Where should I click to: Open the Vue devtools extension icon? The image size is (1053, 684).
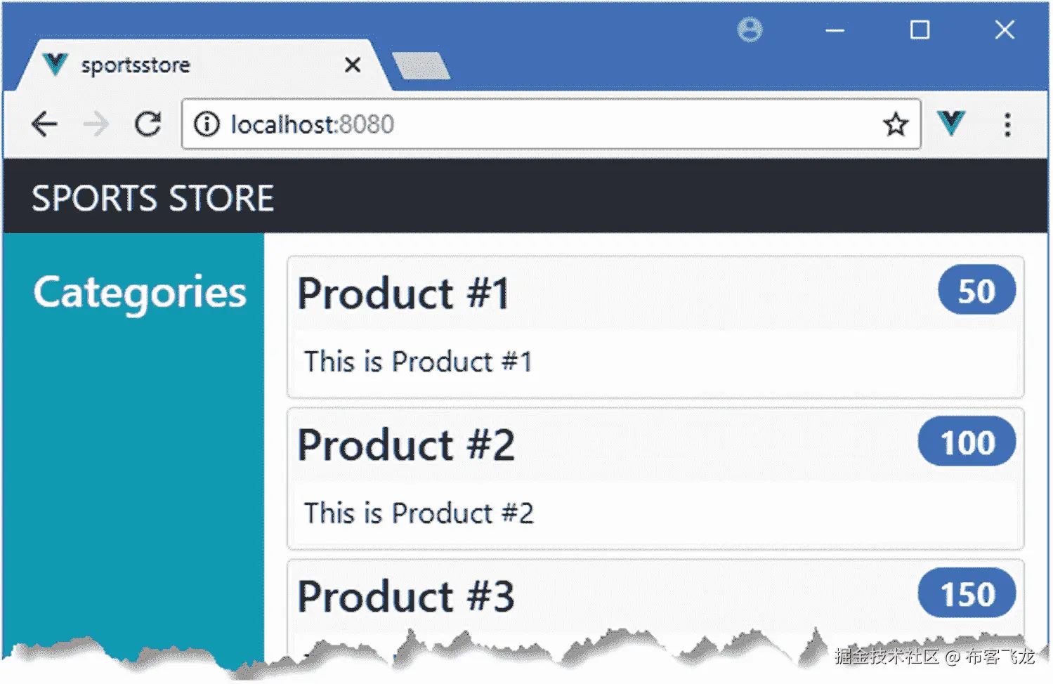951,123
